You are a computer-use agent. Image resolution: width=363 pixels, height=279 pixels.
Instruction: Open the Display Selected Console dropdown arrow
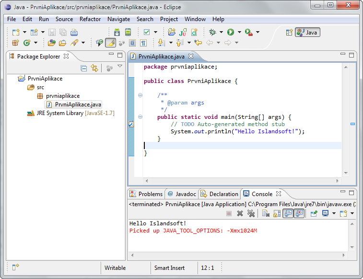point(334,213)
